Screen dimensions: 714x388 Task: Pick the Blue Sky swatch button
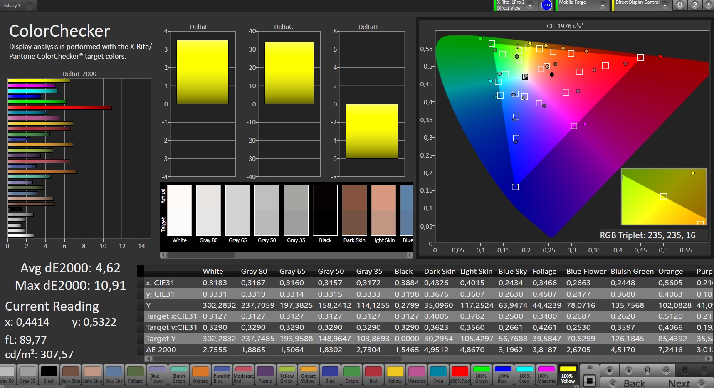click(x=114, y=374)
